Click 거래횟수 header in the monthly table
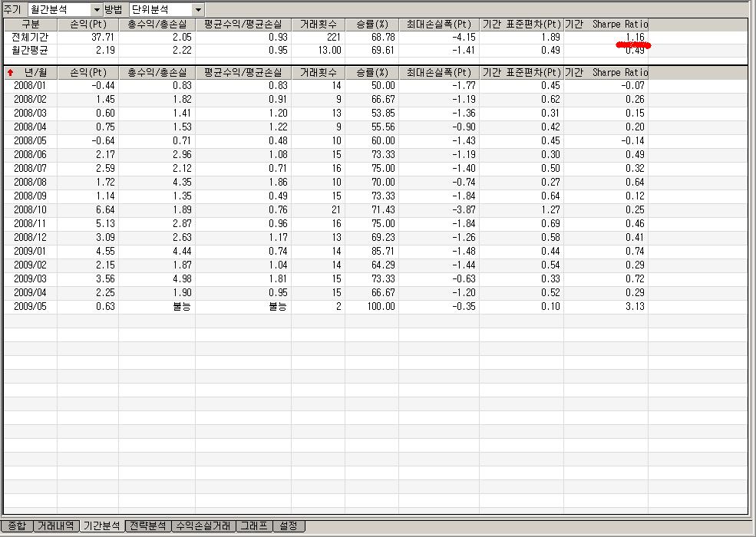Viewport: 756px width, 537px height. pos(318,72)
